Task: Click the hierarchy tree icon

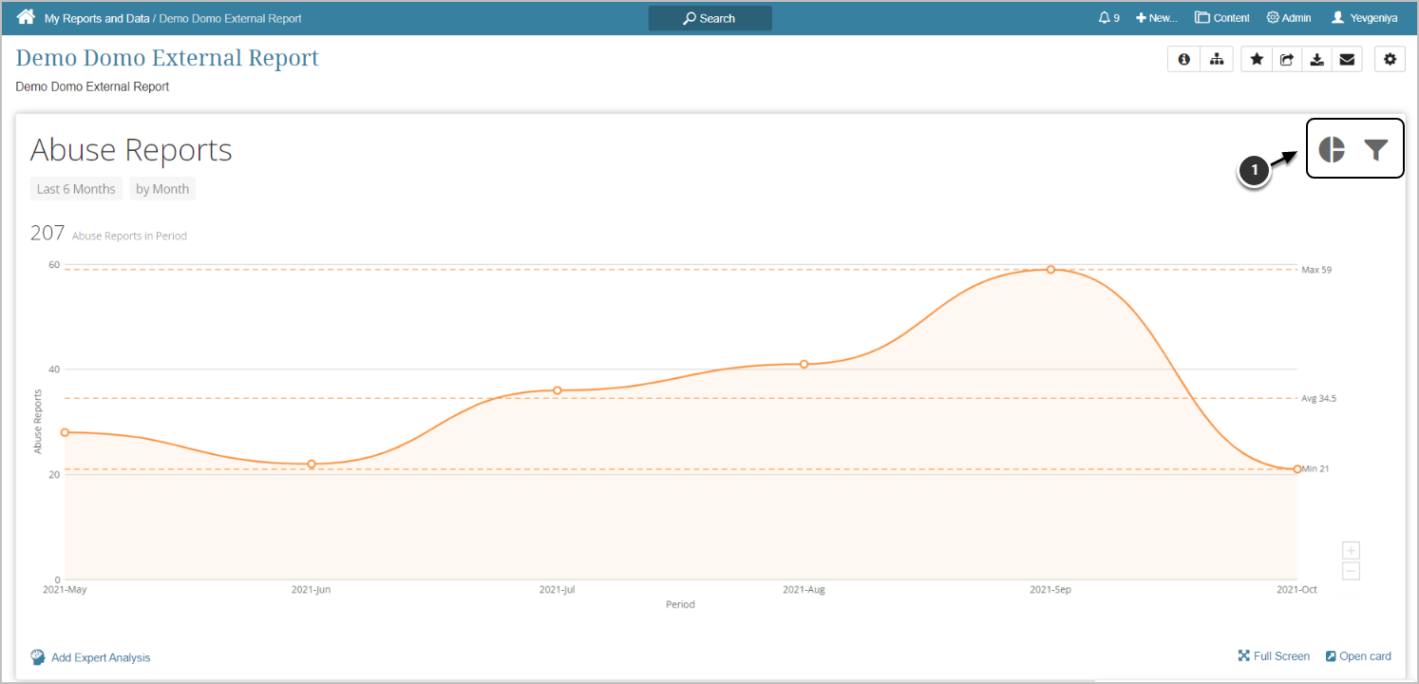Action: 1217,59
